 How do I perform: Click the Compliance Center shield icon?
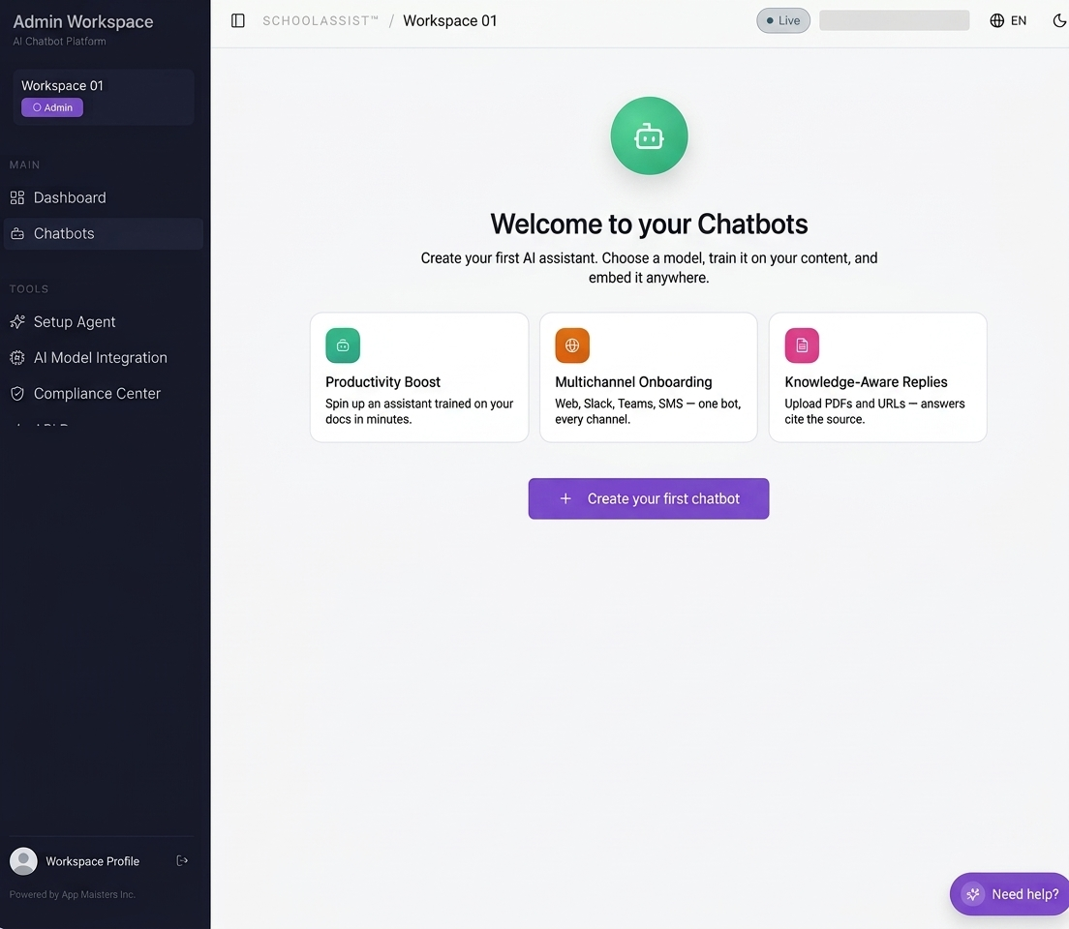pyautogui.click(x=17, y=393)
